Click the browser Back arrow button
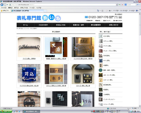The height and width of the screenshot is (113, 141). point(2,5)
